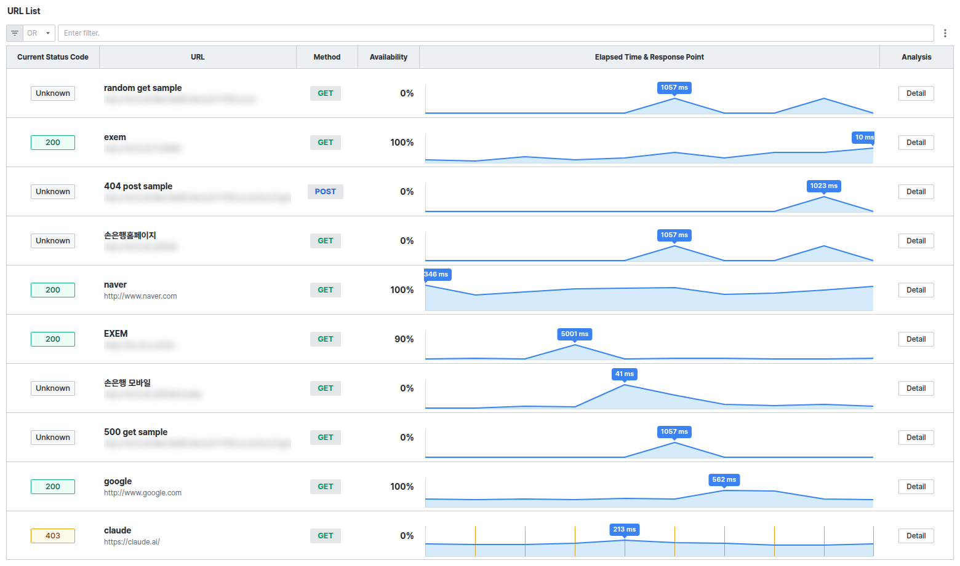Expand the OR filter operator dropdown
Image resolution: width=960 pixels, height=566 pixels.
[39, 33]
